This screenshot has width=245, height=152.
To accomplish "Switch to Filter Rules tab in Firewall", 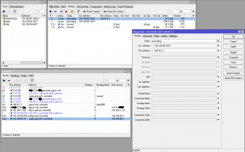I will tap(54, 7).
